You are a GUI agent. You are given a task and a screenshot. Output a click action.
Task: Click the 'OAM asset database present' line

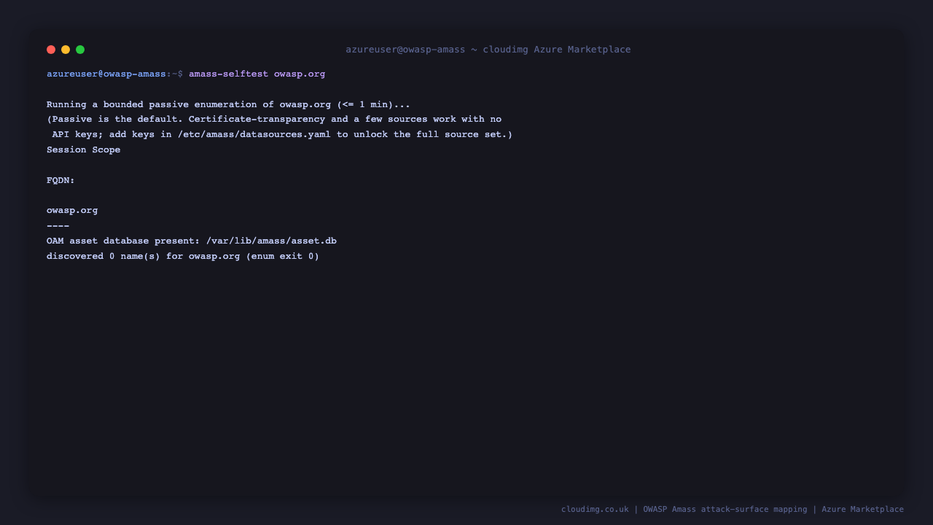coord(192,241)
